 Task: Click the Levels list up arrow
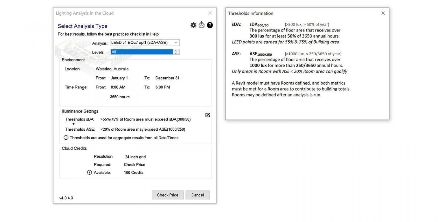point(176,51)
